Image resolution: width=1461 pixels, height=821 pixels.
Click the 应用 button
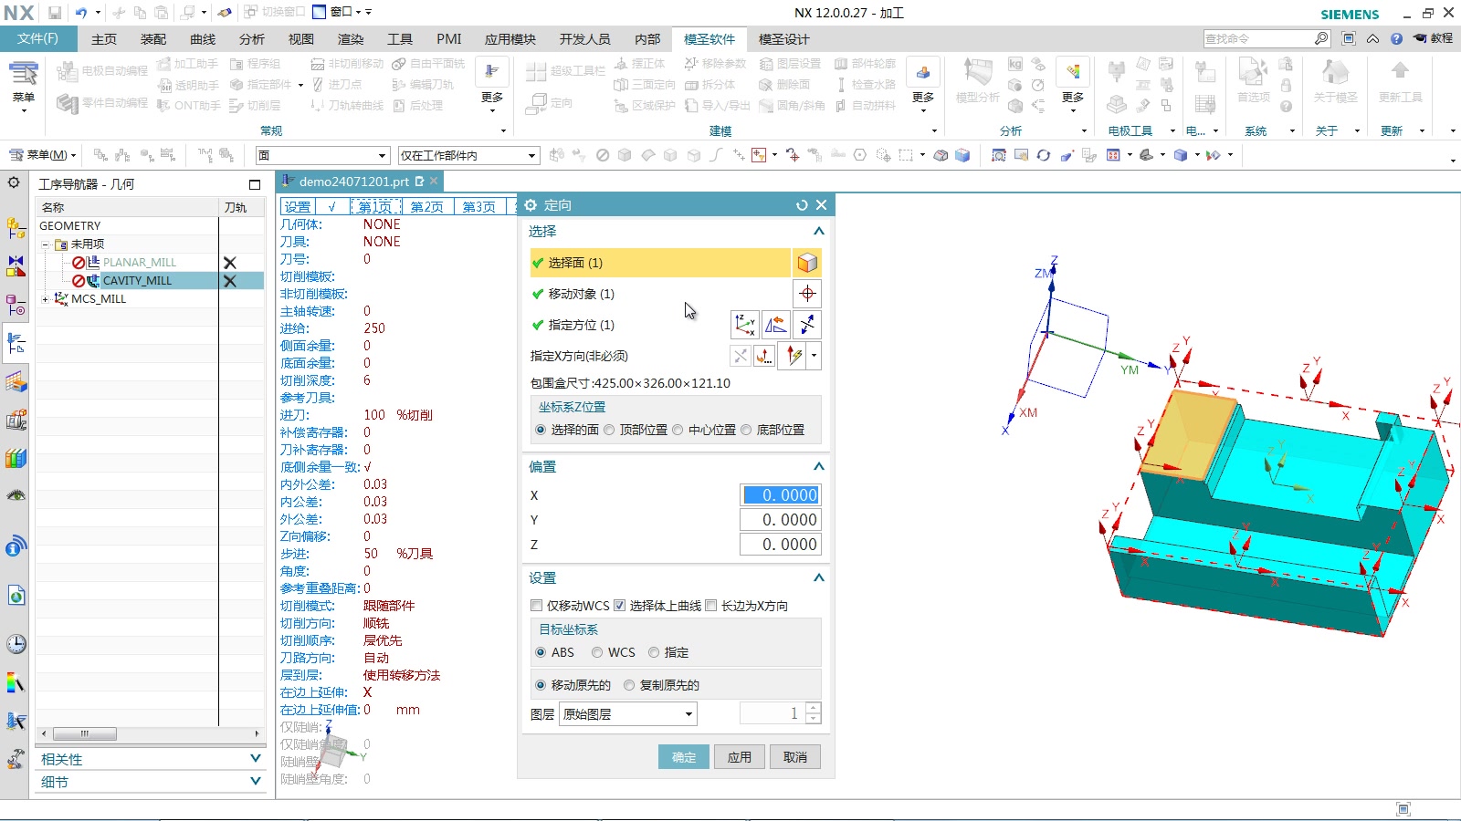coord(740,757)
